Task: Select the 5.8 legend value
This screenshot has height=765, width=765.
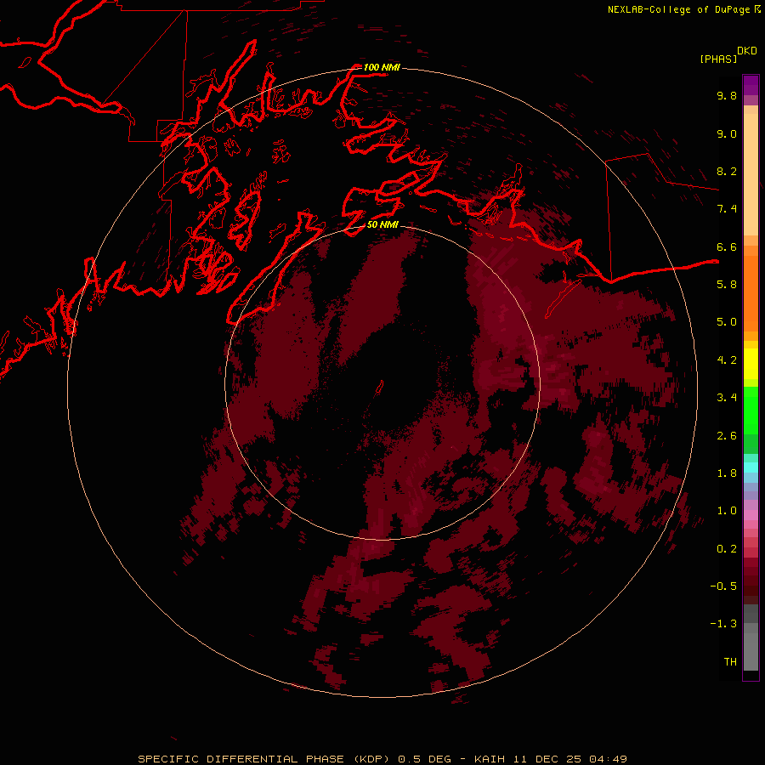Action: click(x=727, y=285)
